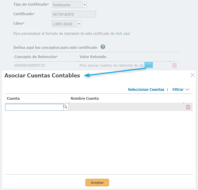Image resolution: width=198 pixels, height=190 pixels.
Task: Open the Tipo de Certificado dropdown
Action: coord(85,5)
